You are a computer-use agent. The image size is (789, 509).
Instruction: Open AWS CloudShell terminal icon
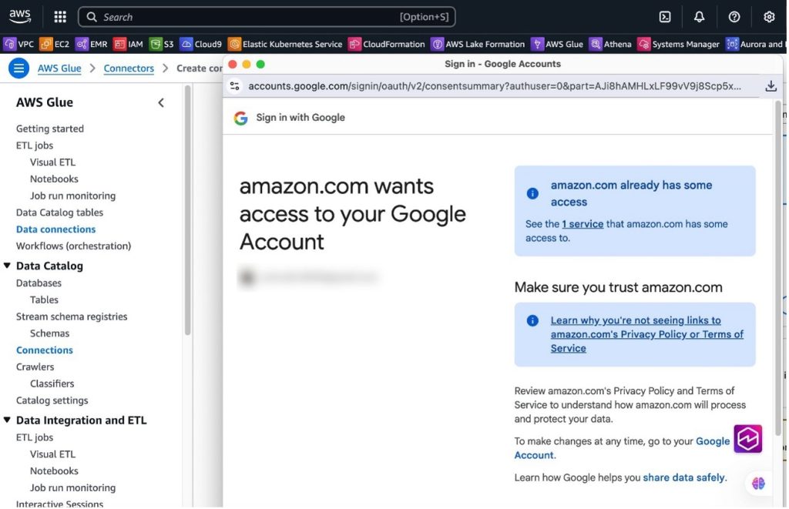click(x=664, y=16)
